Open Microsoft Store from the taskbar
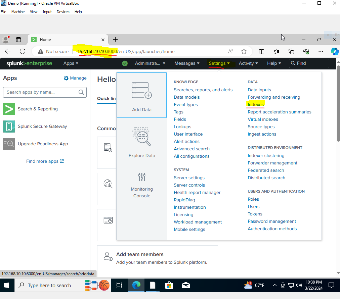340x299 pixels. click(169, 285)
